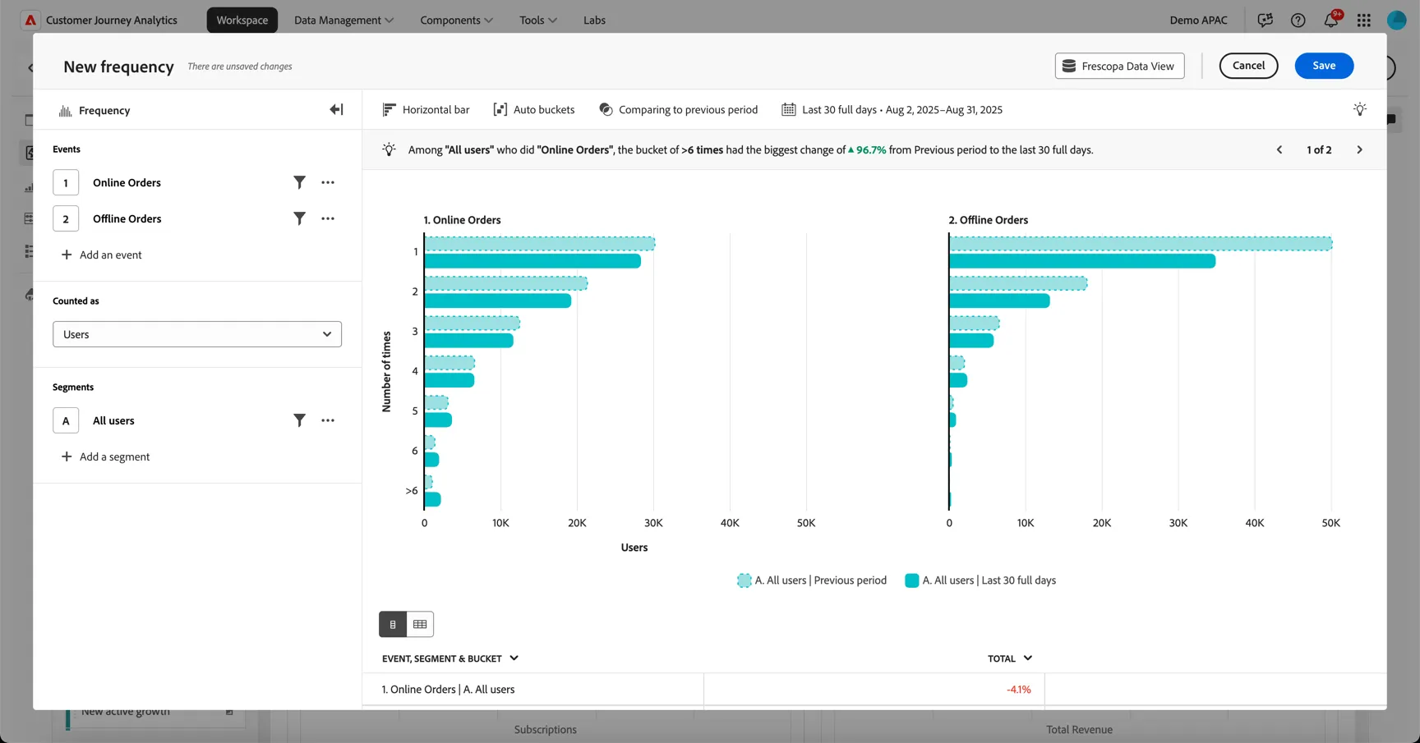Sort by Event, Segment & Bucket column
The image size is (1420, 743).
click(450, 658)
